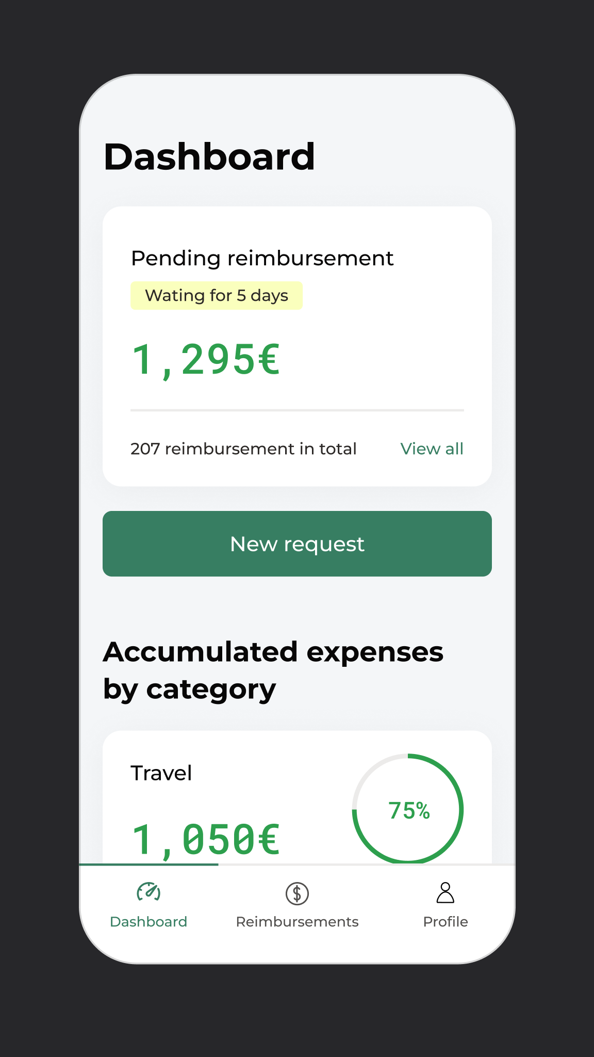The image size is (594, 1057).
Task: Click the Dashboard speedometer icon
Action: [148, 892]
